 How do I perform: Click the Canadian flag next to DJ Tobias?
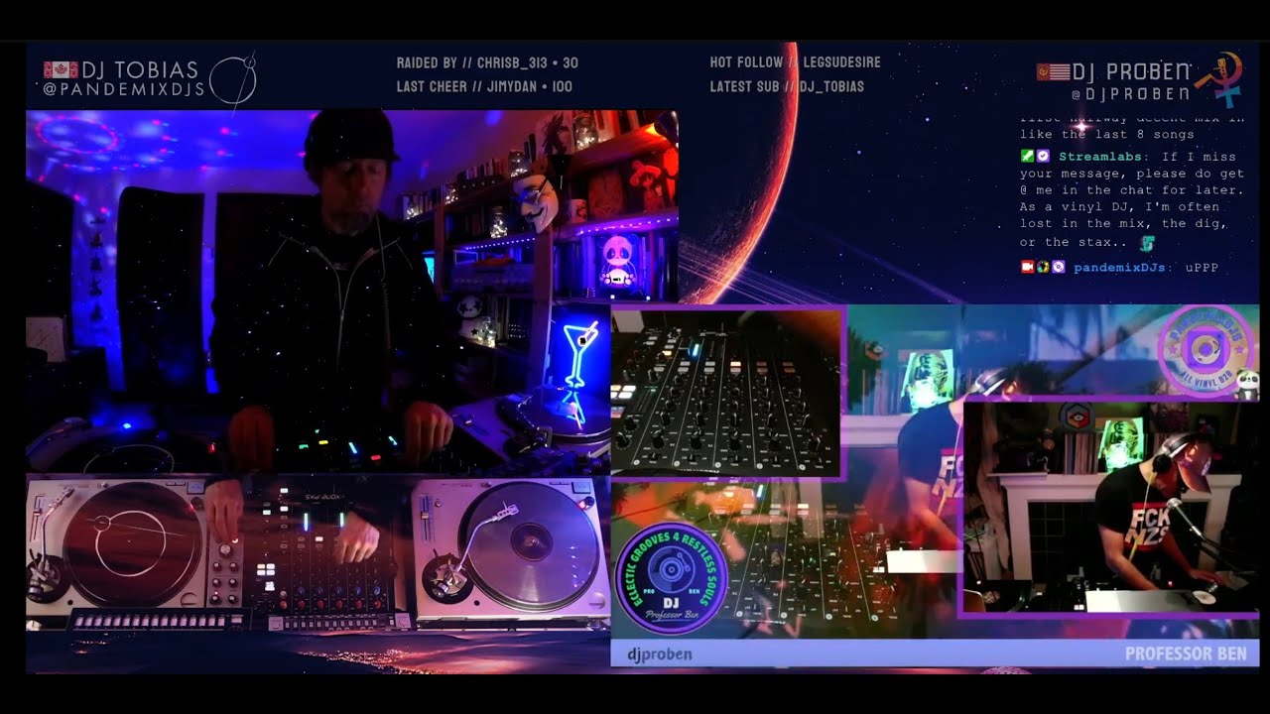pyautogui.click(x=61, y=70)
